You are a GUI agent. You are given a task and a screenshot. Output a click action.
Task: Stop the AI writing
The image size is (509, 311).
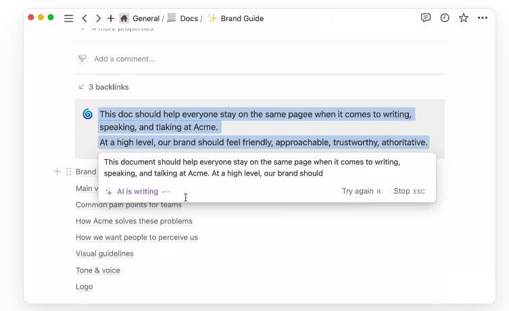pyautogui.click(x=402, y=191)
